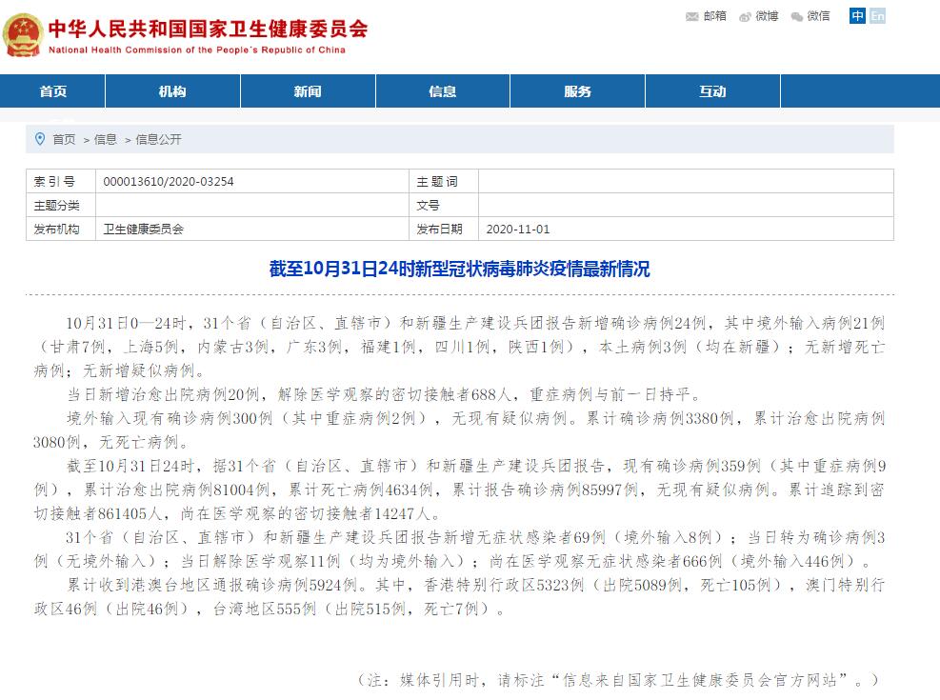Click the breadcrumb location pin icon
The image size is (940, 700).
[x=40, y=139]
